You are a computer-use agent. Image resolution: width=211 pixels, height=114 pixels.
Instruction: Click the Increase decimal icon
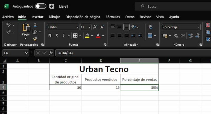point(190,36)
